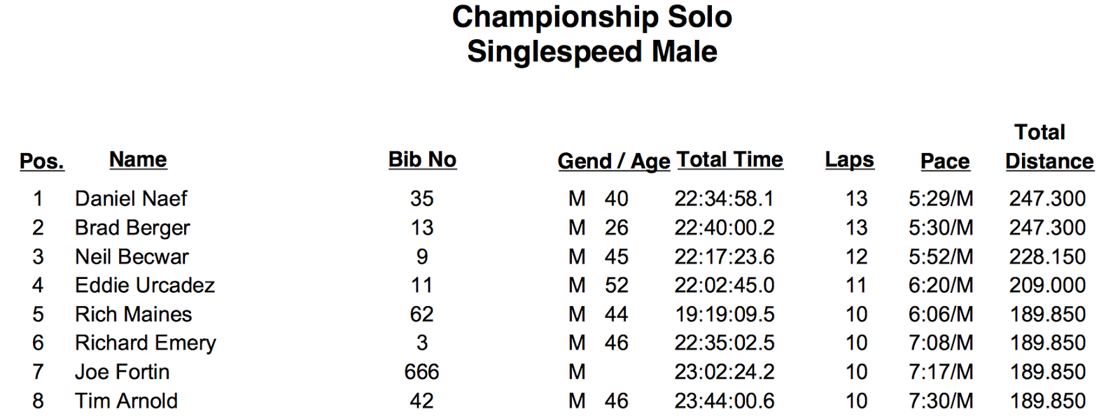Viewport: 1120px width, 418px height.
Task: Click on Neil Becwar's name
Action: click(132, 257)
